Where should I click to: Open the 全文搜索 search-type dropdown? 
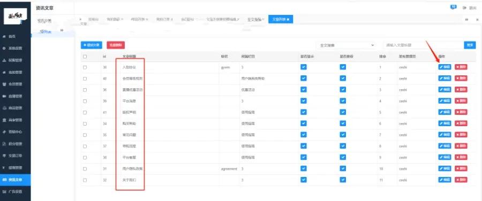(347, 45)
